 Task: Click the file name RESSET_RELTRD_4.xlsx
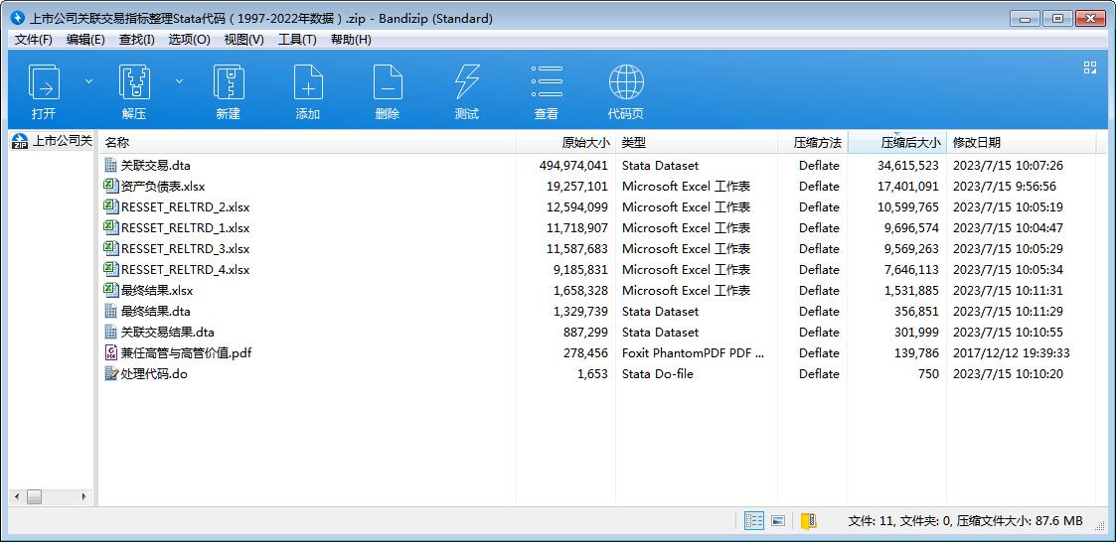186,270
